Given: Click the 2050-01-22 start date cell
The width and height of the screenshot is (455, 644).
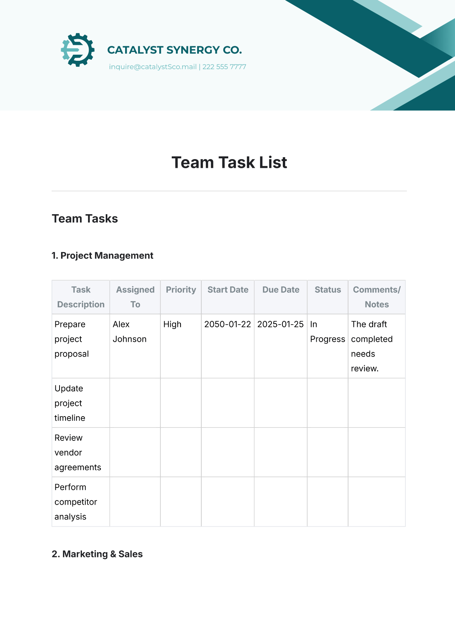Looking at the screenshot, I should coord(228,346).
